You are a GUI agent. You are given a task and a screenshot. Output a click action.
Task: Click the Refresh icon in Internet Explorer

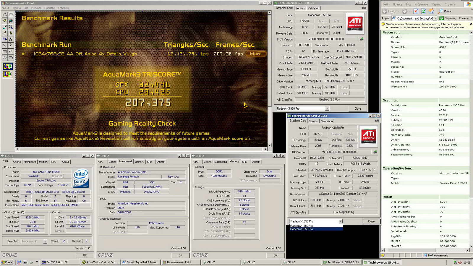[424, 11]
